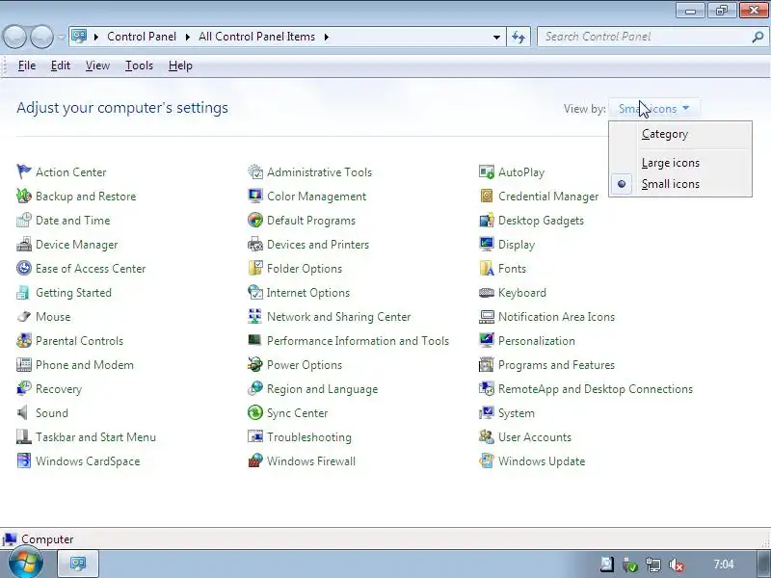Expand the arrow after Control Panel breadcrumb
This screenshot has height=578, width=771.
pos(187,37)
